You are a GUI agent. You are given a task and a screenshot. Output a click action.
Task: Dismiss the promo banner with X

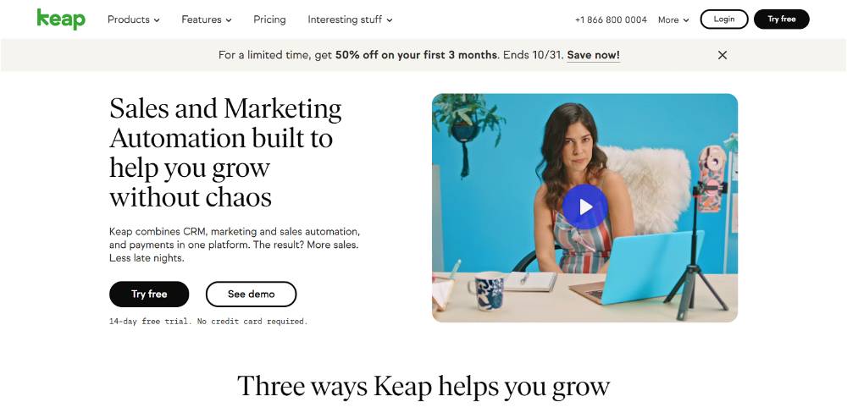coord(722,55)
